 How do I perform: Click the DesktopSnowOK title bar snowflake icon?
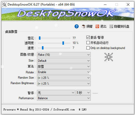click(4, 5)
